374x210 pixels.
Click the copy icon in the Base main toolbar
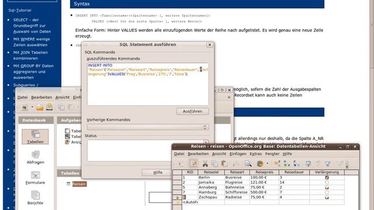61,107
